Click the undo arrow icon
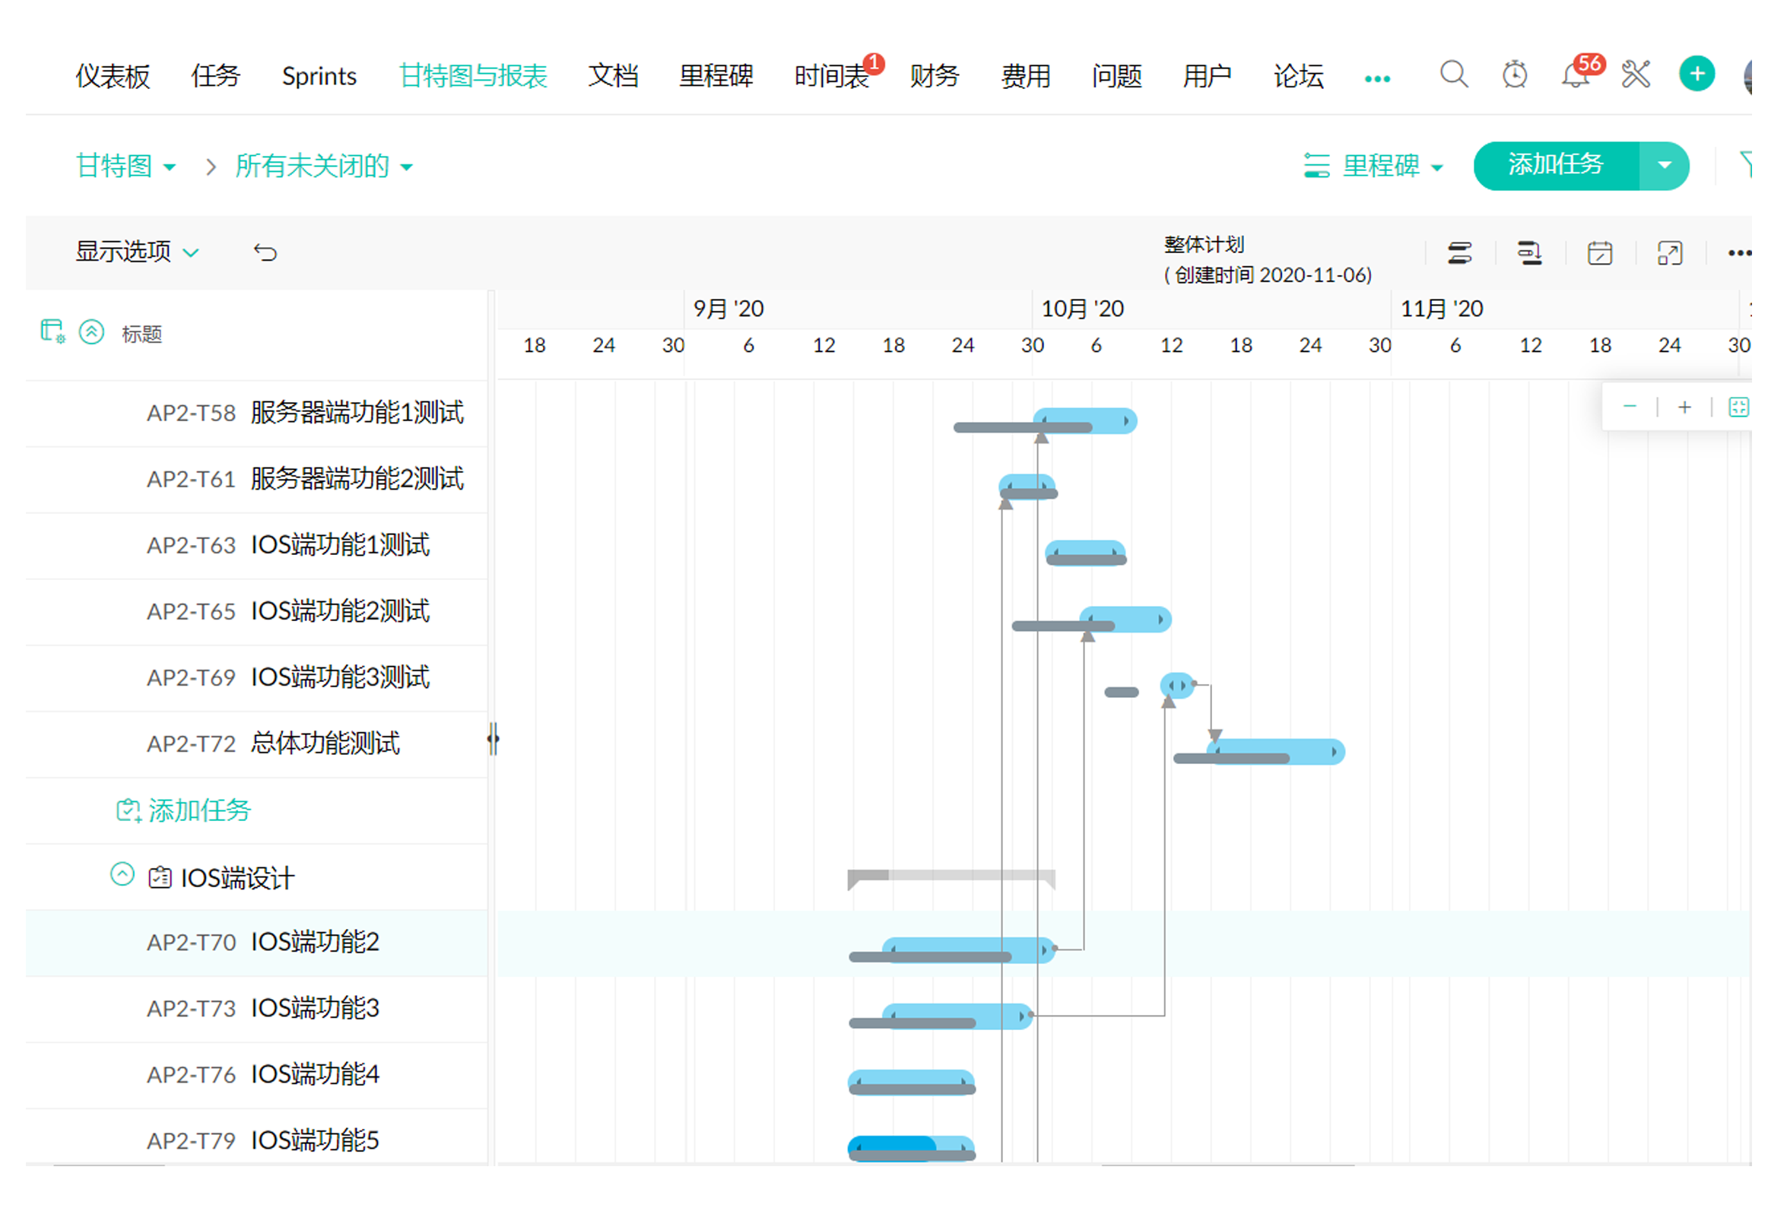Viewport: 1787px width, 1208px height. click(x=265, y=252)
